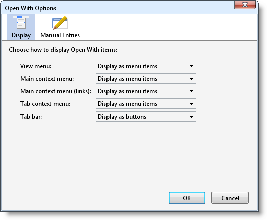Screen dimensions: 267x220
Task: Select the Display tab label
Action: [x=21, y=35]
